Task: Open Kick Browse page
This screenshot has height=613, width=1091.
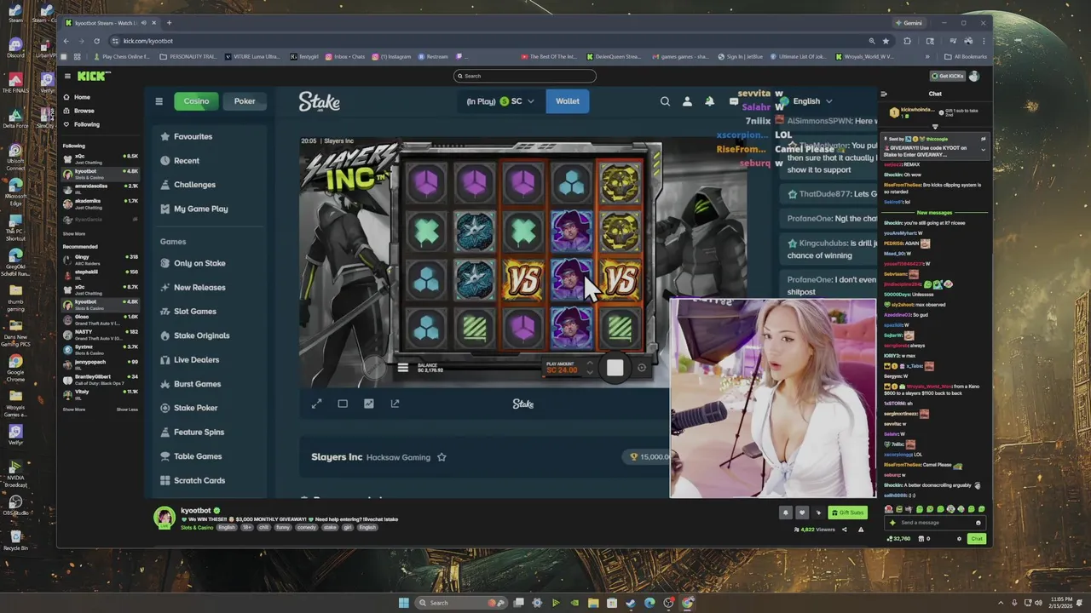Action: [x=78, y=111]
